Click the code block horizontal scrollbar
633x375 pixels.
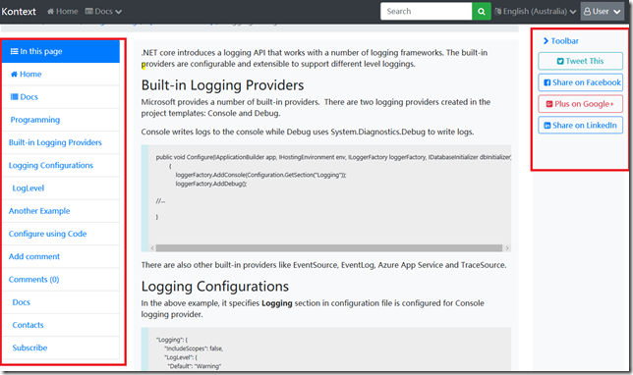[x=329, y=248]
